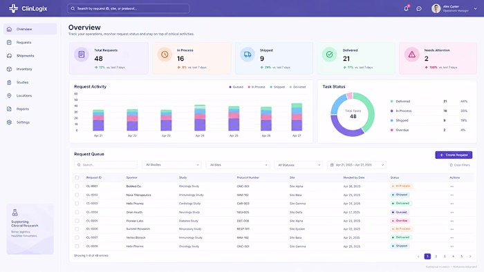This screenshot has height=272, width=484.
Task: Check the CL-0004 row checkbox
Action: tap(77, 212)
